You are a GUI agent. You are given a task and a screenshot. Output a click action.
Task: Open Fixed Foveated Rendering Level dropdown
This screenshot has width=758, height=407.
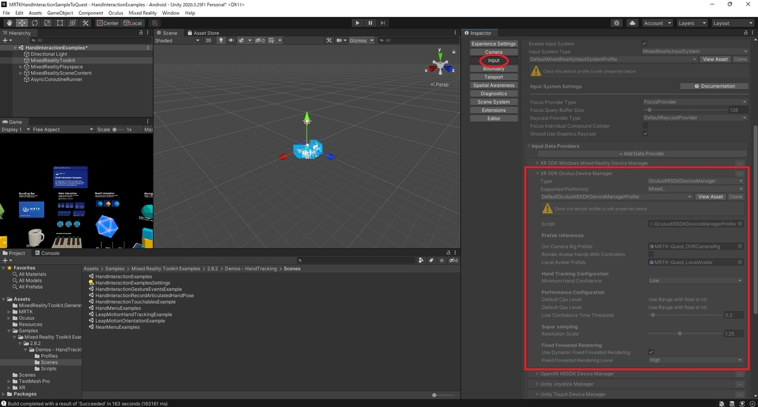695,360
